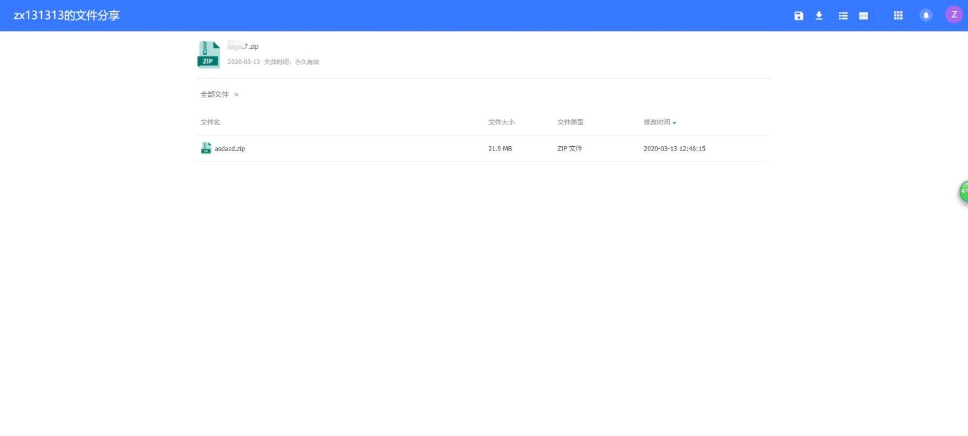Open the purple Z user avatar

(953, 15)
